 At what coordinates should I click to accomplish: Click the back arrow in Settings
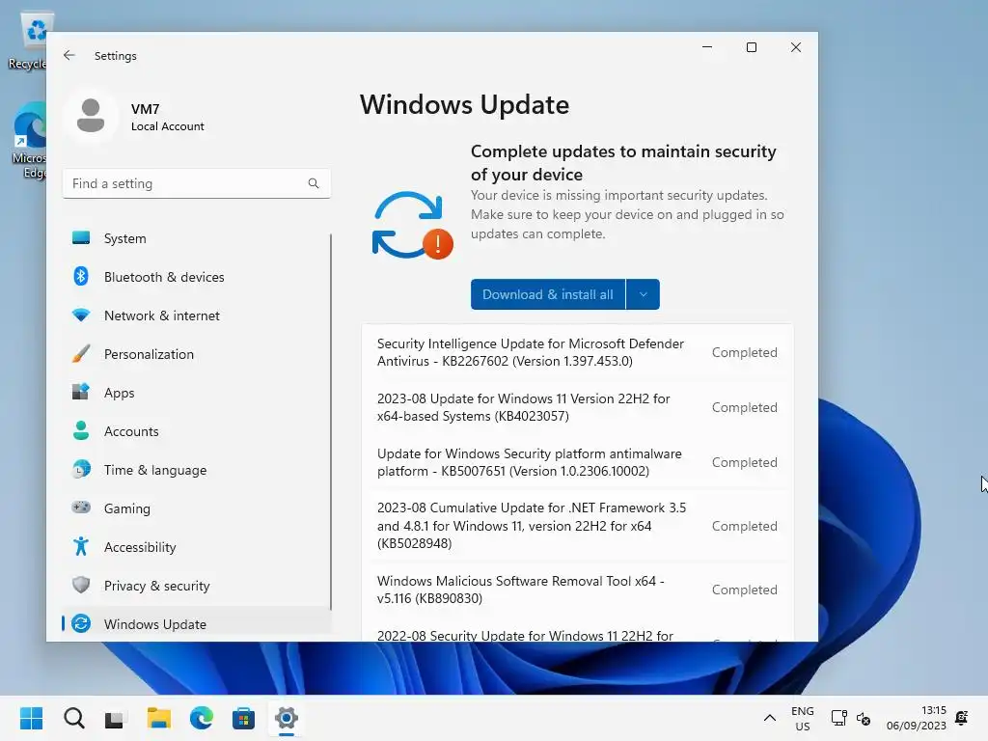coord(69,55)
